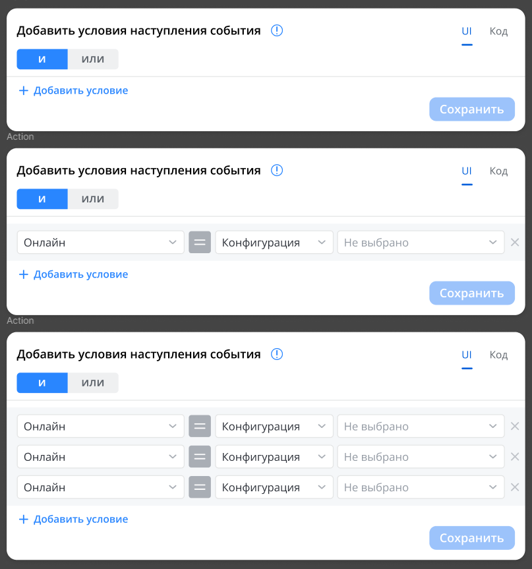The image size is (532, 569).
Task: Remove the condition row in middle panel
Action: click(x=515, y=243)
